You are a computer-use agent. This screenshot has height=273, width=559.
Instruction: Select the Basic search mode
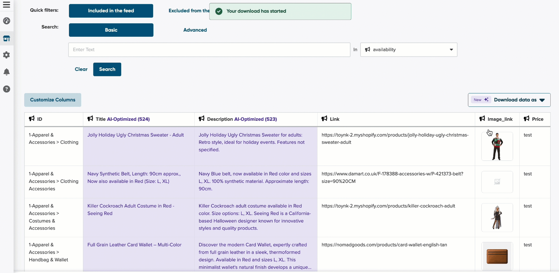coord(111,30)
